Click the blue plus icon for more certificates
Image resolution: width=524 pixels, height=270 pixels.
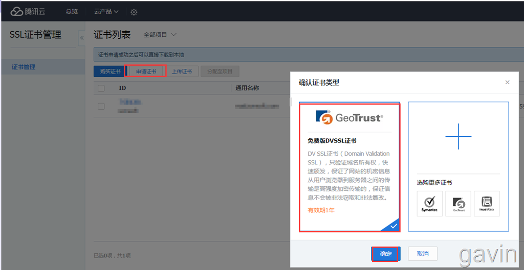tap(458, 136)
